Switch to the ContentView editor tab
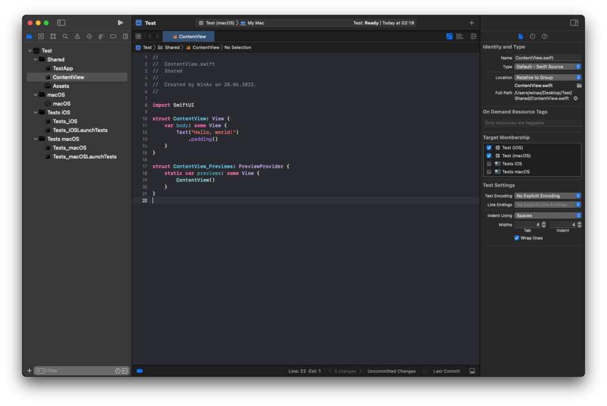Image resolution: width=607 pixels, height=406 pixels. coord(188,36)
